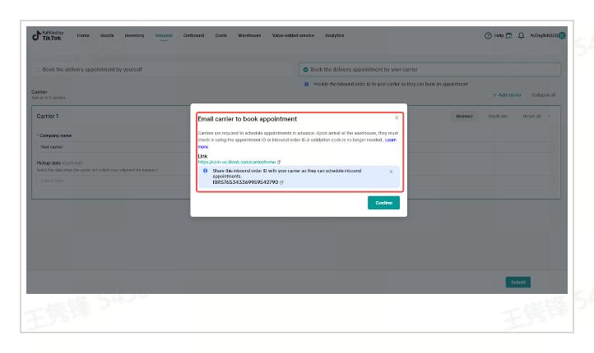This screenshot has width=594, height=353.
Task: Click Reset all for Carrier 1
Action: pyautogui.click(x=531, y=117)
